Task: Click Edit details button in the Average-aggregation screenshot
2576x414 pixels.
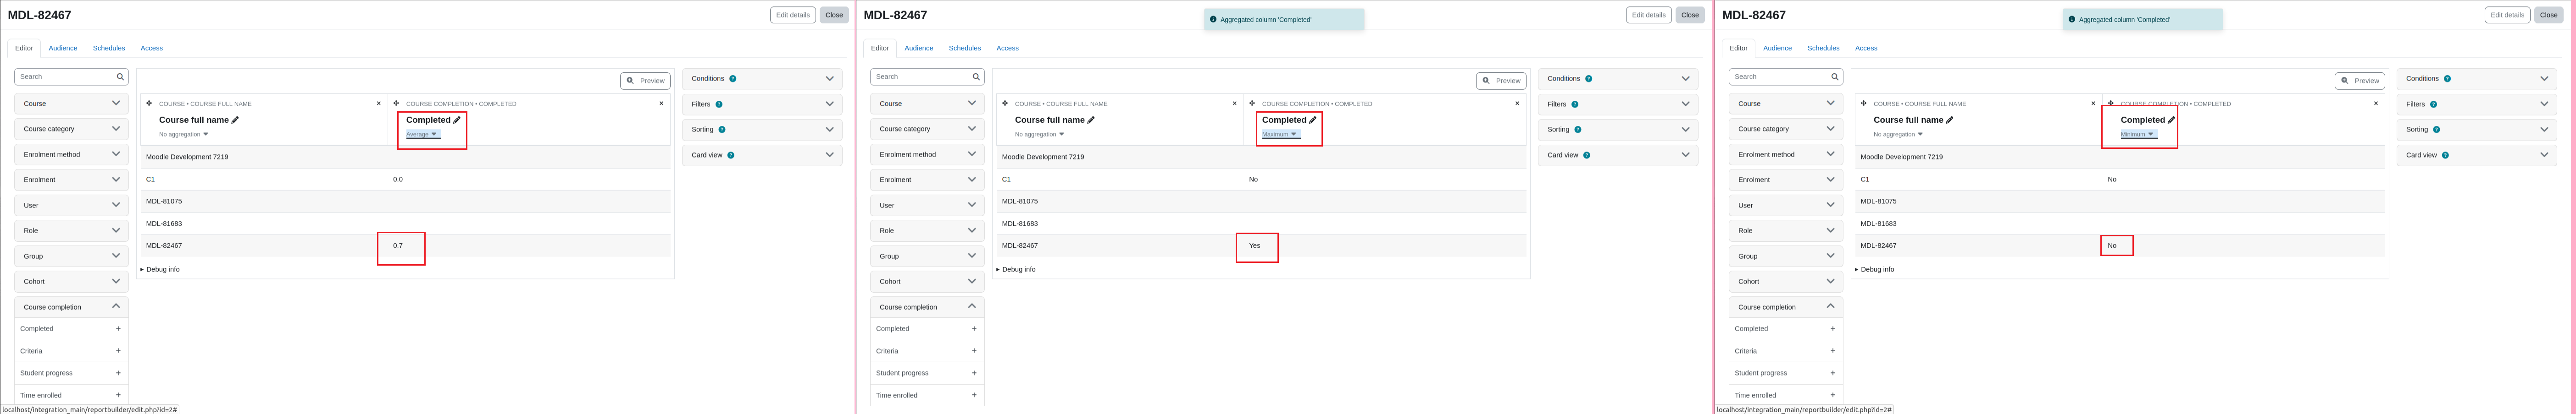Action: tap(793, 15)
